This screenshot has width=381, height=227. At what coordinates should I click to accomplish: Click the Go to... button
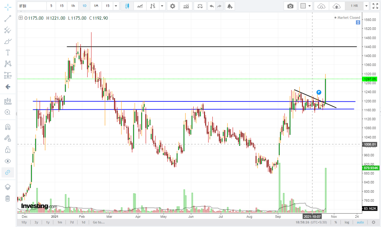pos(99,222)
